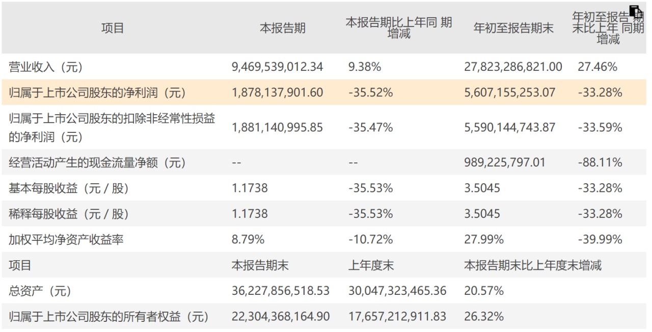This screenshot has height=332, width=652.
Task: Click total assets value 36,227,856,518.53
Action: [280, 291]
